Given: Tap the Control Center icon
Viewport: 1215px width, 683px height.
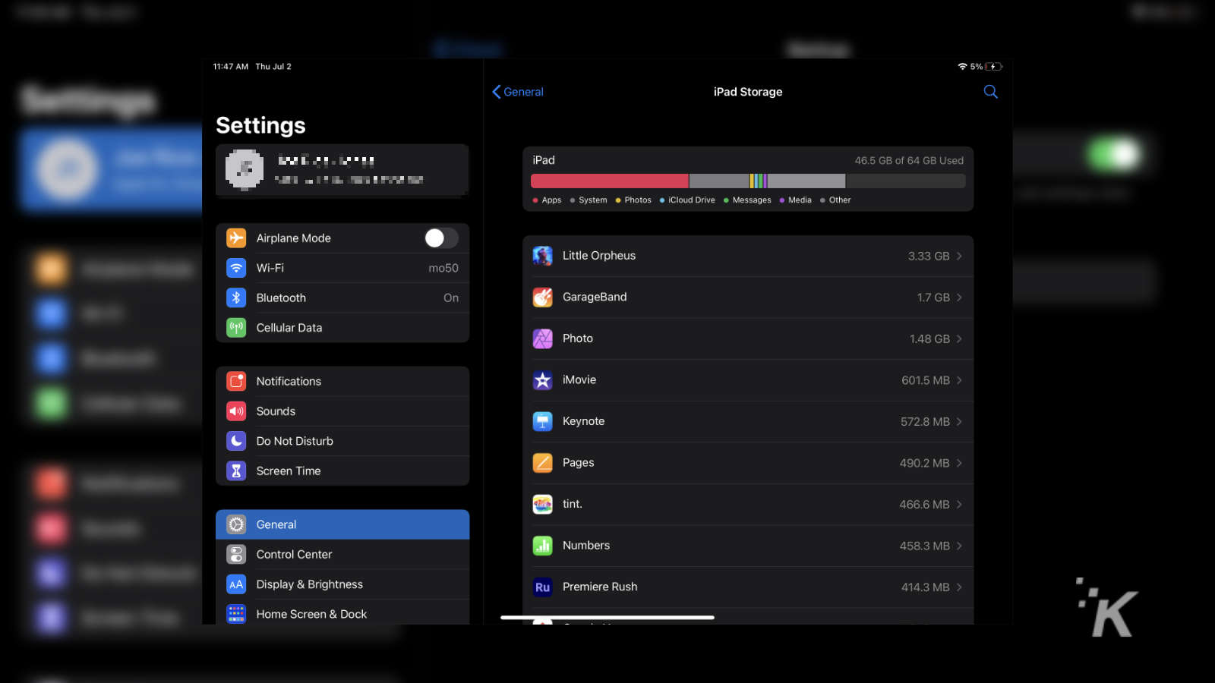Looking at the screenshot, I should [236, 555].
